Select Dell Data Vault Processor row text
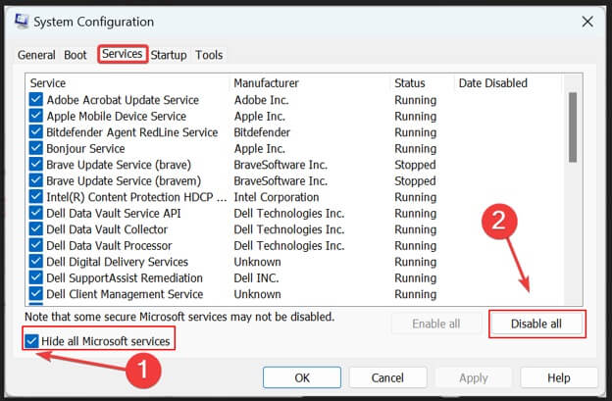 (x=109, y=245)
